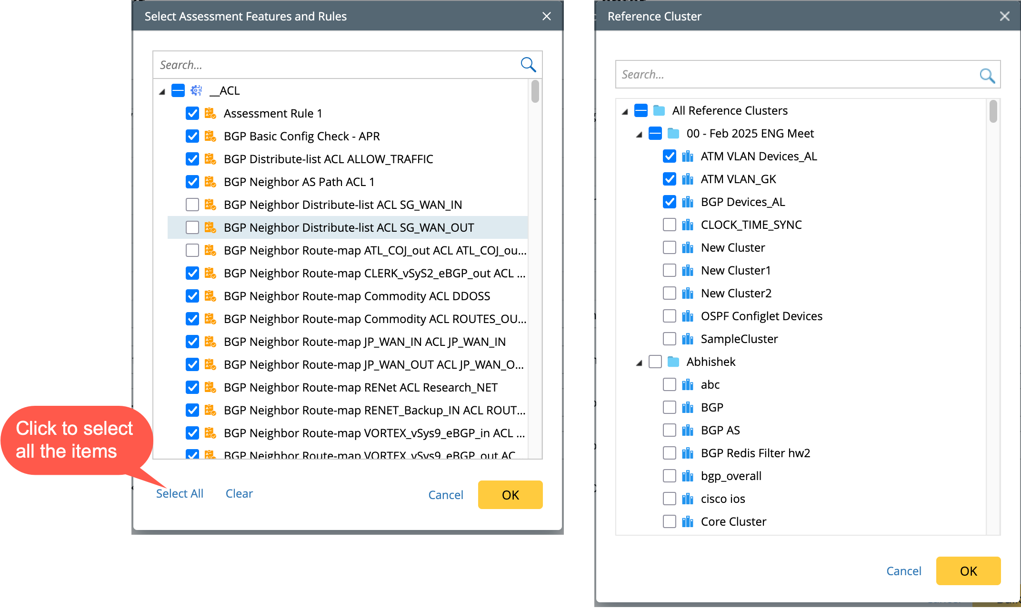The height and width of the screenshot is (608, 1021).
Task: Click the rule icon beside Assessment Rule 1
Action: click(x=210, y=113)
